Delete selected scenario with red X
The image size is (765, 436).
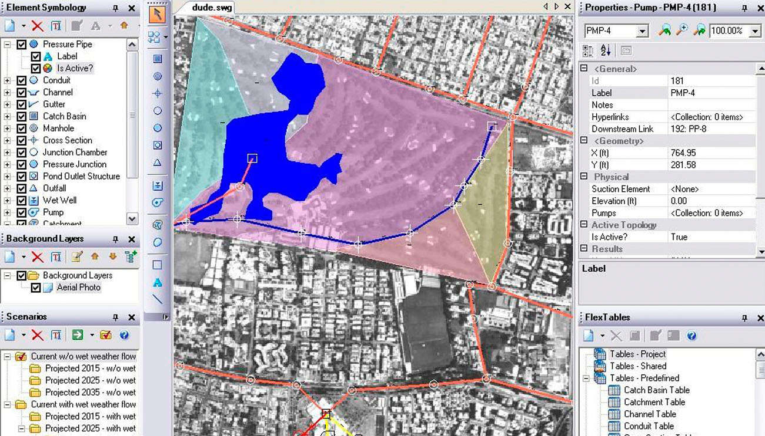(x=38, y=335)
